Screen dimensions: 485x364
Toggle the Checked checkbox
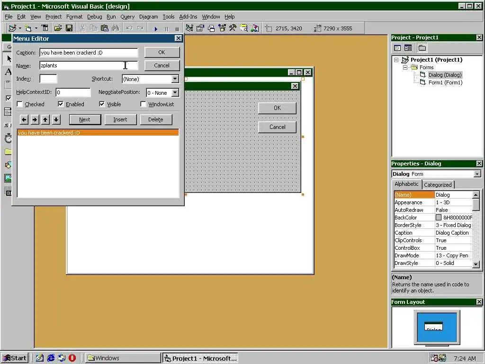click(20, 104)
